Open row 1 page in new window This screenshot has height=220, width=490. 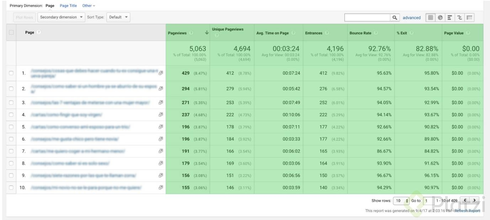point(161,73)
